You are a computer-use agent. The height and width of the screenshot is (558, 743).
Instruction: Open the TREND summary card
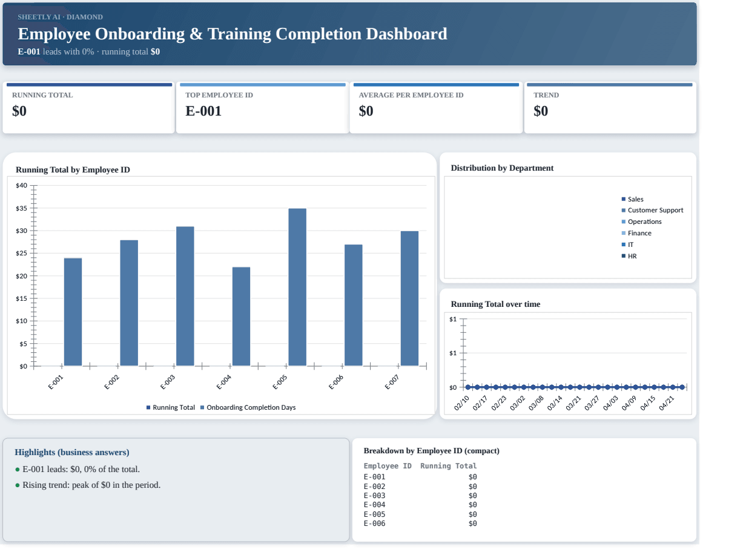[610, 108]
